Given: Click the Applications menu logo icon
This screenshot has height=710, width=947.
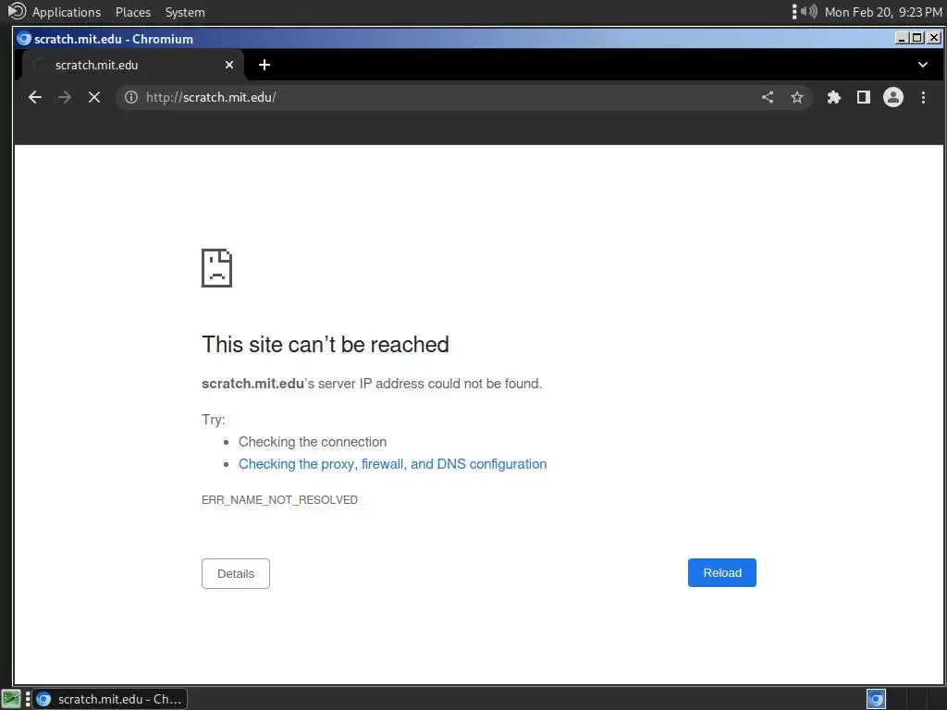Looking at the screenshot, I should pyautogui.click(x=17, y=11).
